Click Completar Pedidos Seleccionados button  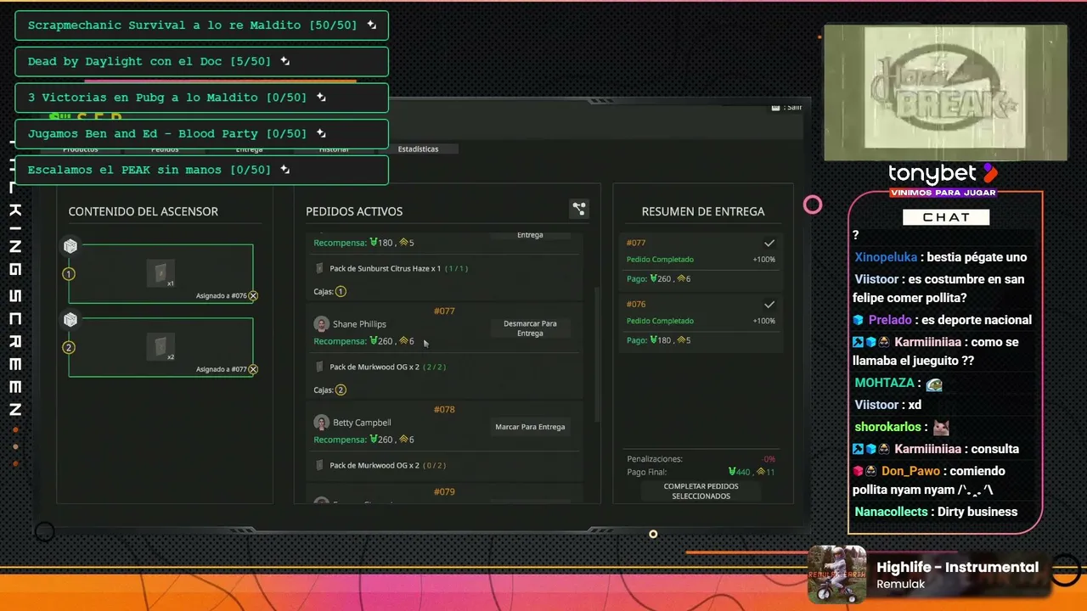[701, 491]
